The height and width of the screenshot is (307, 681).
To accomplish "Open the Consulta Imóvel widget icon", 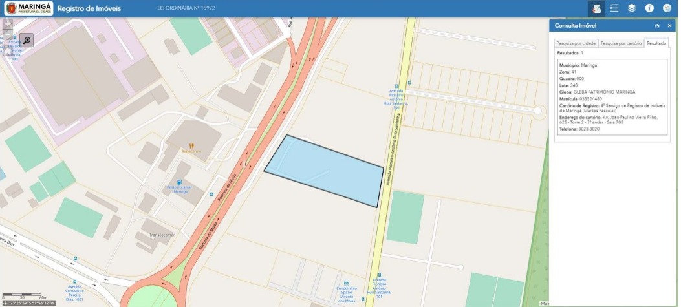I will [596, 8].
